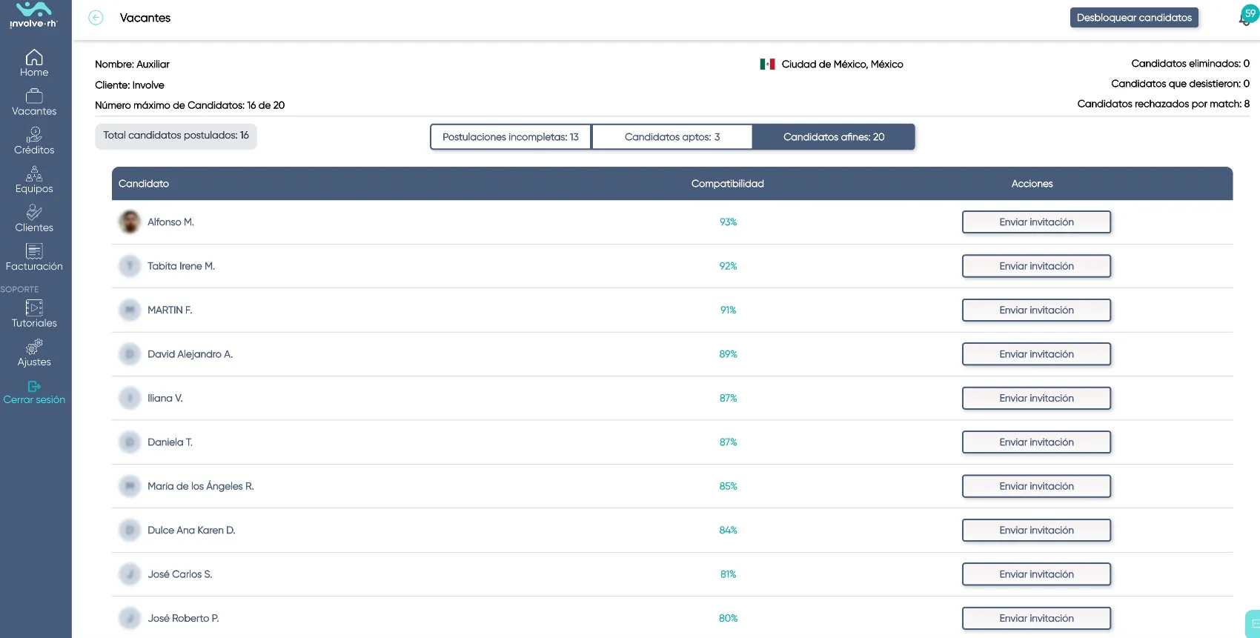Click Iliana V. avatar placeholder
This screenshot has width=1260, height=638.
pos(130,398)
